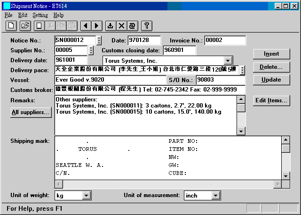Open the Notice No. lookup selector
Screen dimensions: 301x215
tap(99, 41)
